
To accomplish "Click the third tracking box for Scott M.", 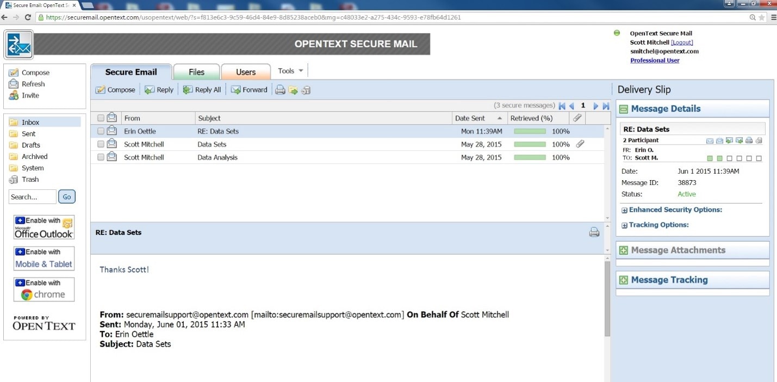I will point(730,158).
